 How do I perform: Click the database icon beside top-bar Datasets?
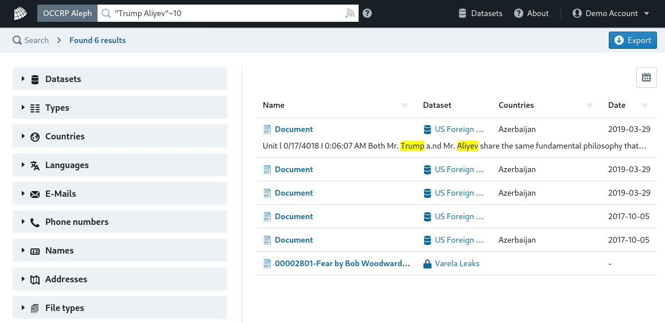point(462,14)
